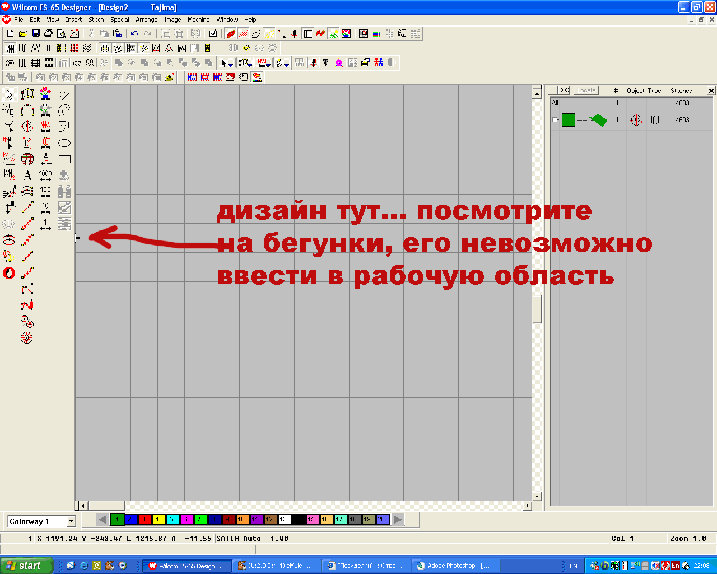Click the diagonal lines tool icon

(x=64, y=94)
